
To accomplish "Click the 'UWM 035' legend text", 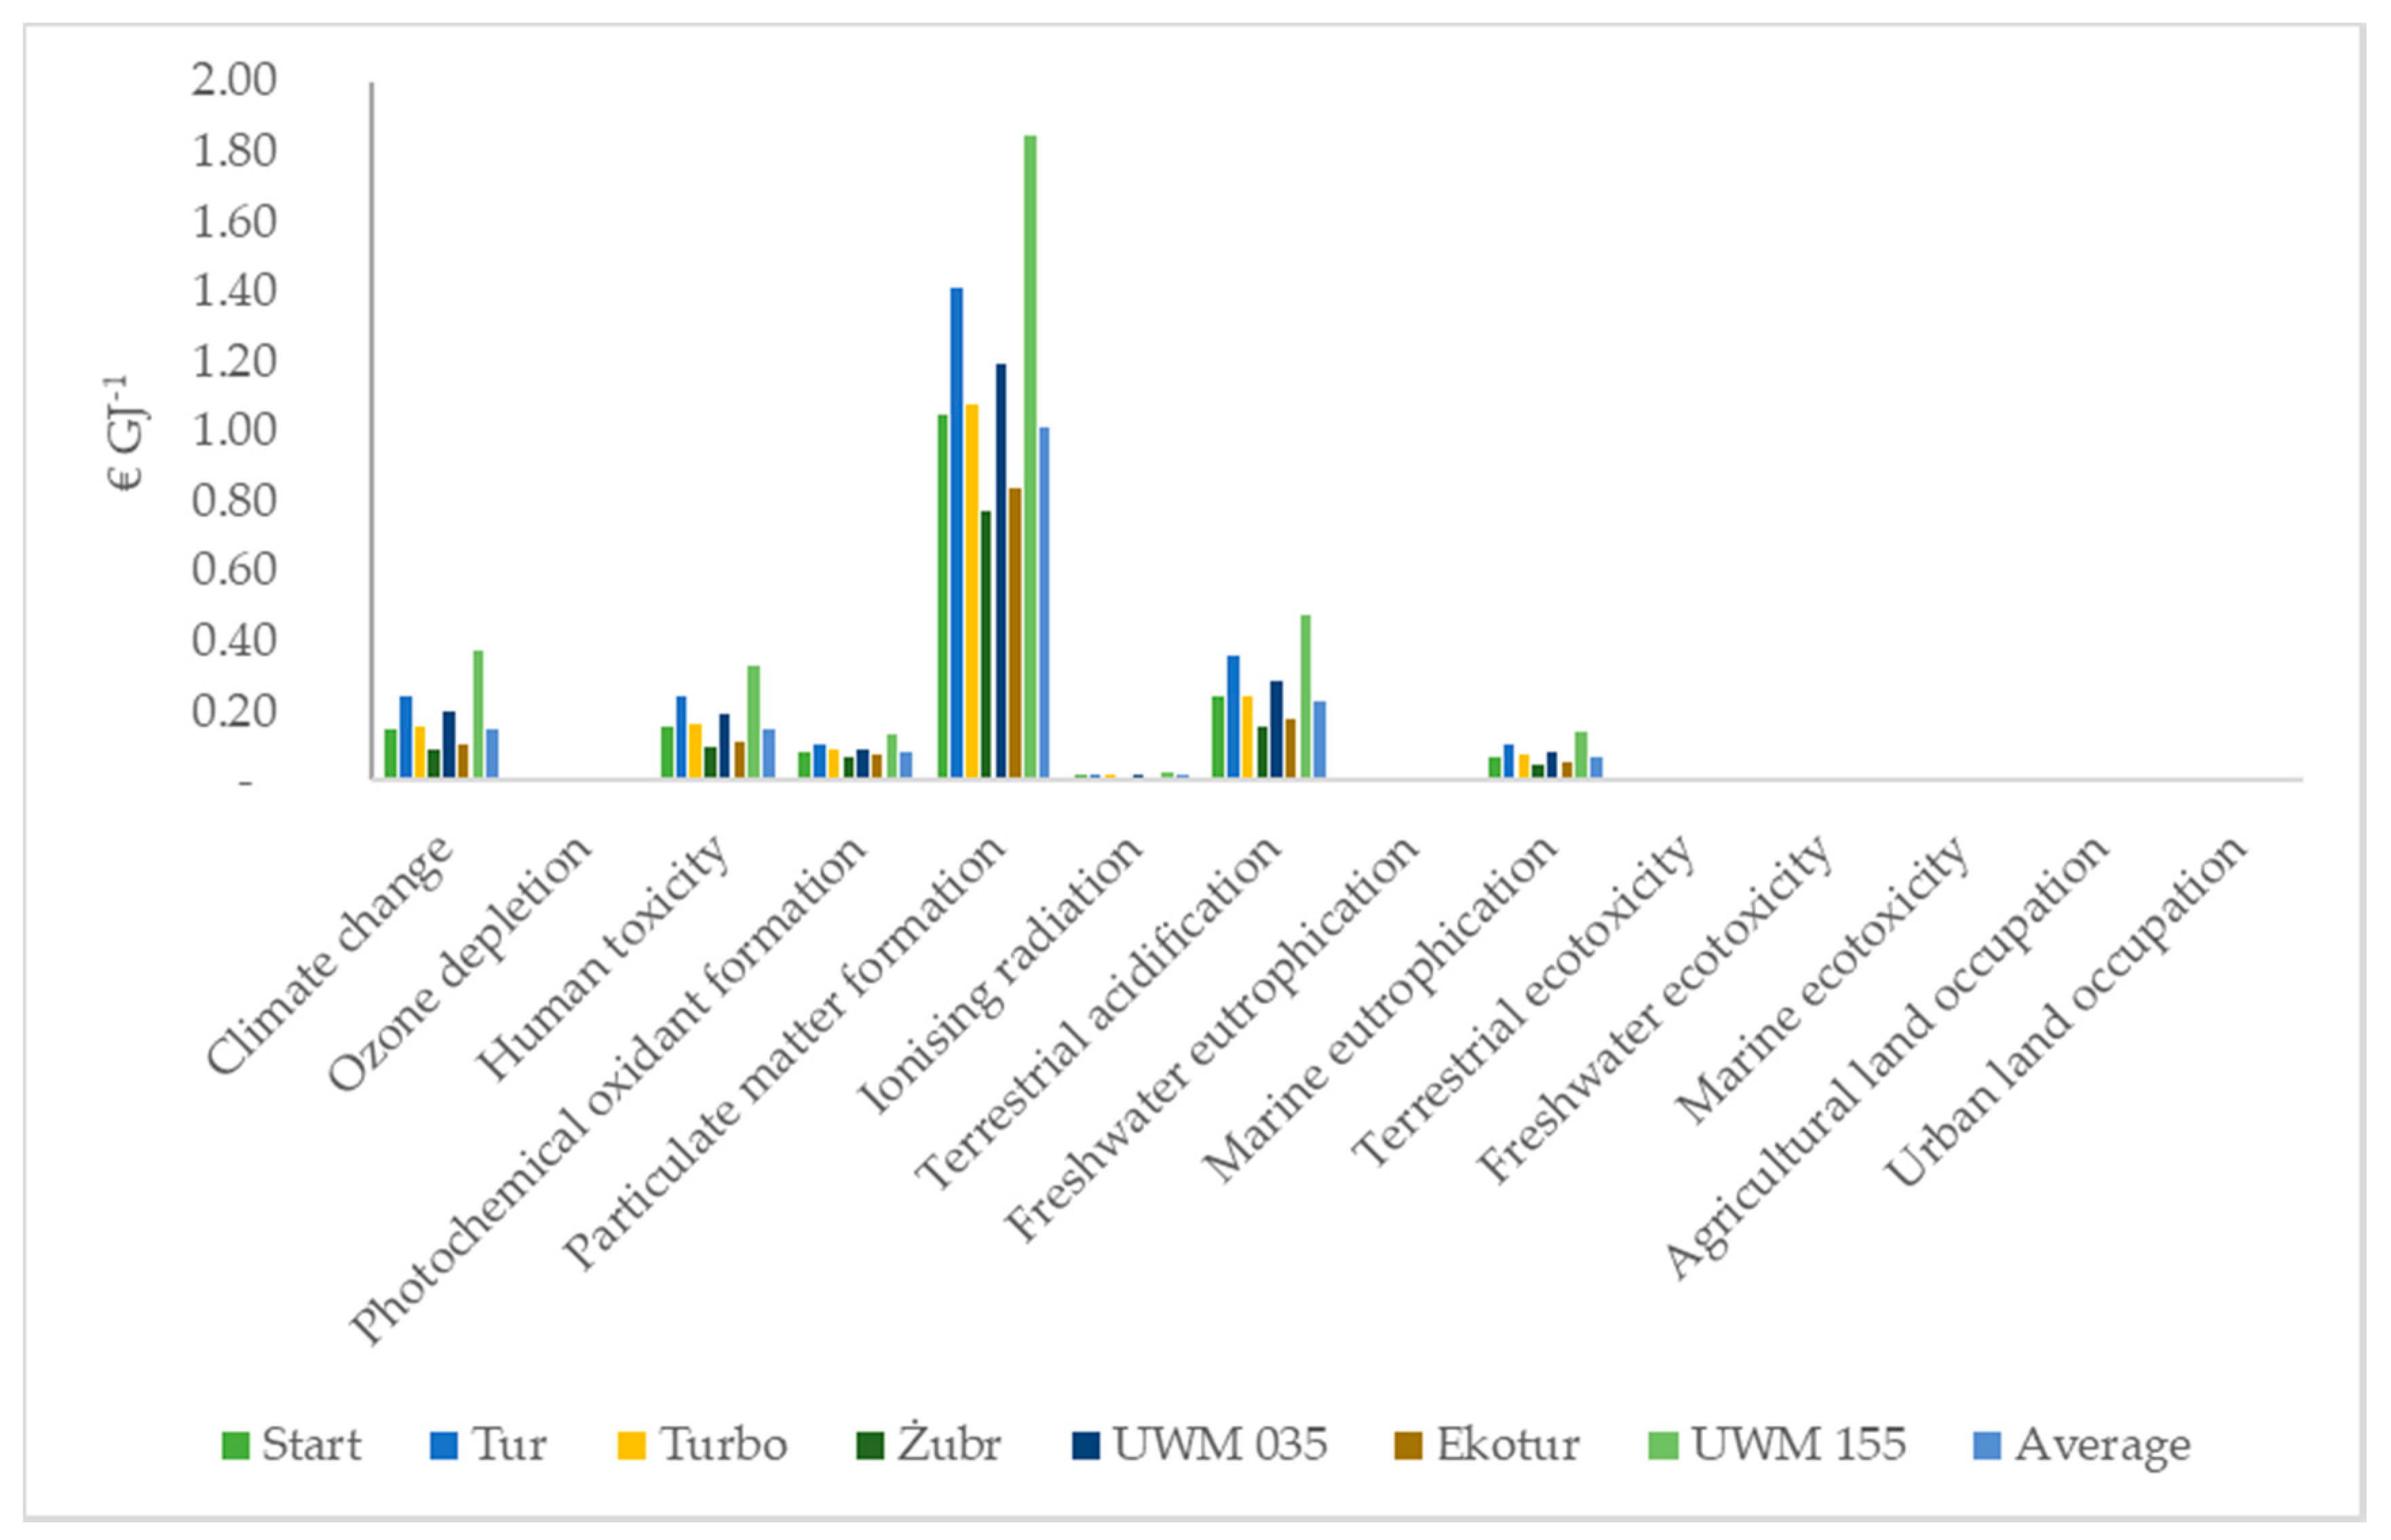I will pos(1221,1445).
